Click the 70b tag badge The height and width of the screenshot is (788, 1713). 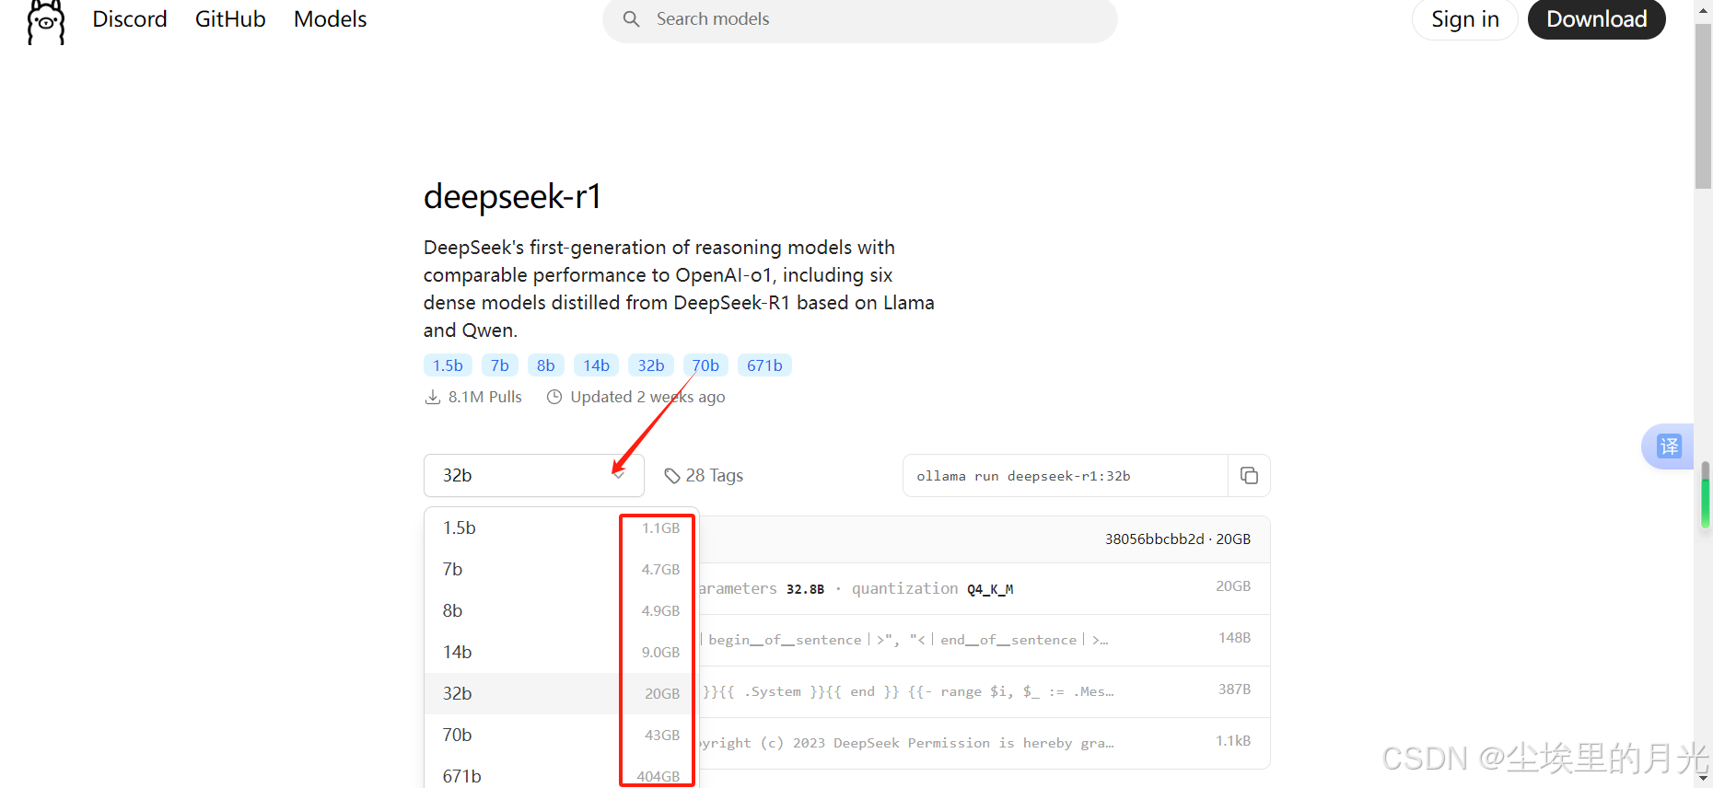tap(705, 365)
